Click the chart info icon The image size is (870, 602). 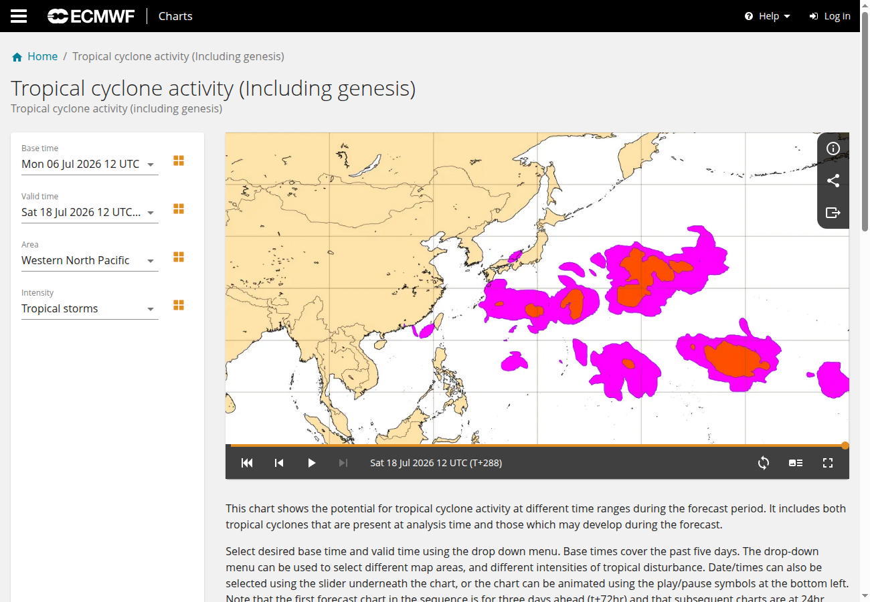tap(833, 148)
